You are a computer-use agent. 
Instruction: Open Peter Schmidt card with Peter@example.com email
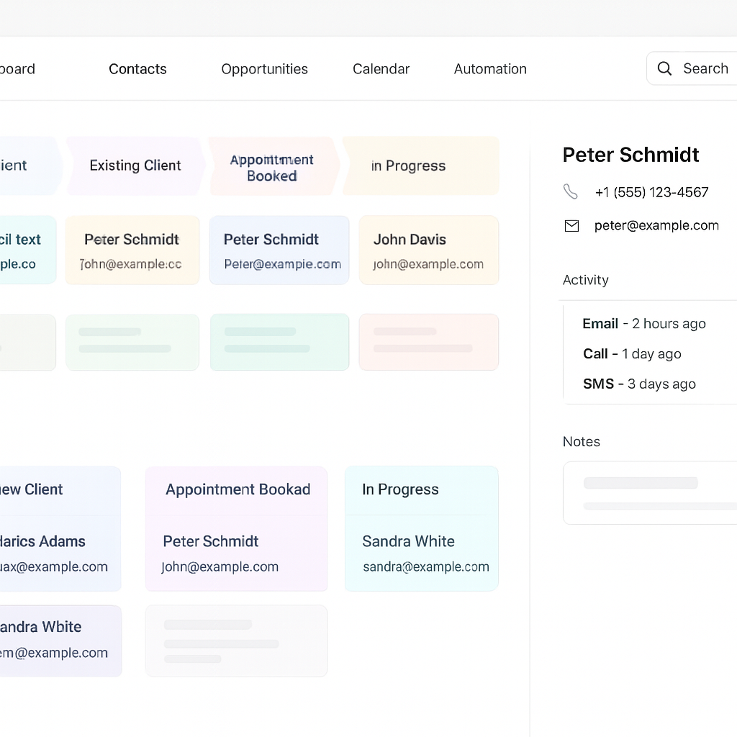pyautogui.click(x=279, y=250)
